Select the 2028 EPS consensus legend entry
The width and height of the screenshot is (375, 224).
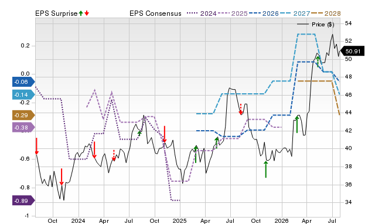(326, 13)
